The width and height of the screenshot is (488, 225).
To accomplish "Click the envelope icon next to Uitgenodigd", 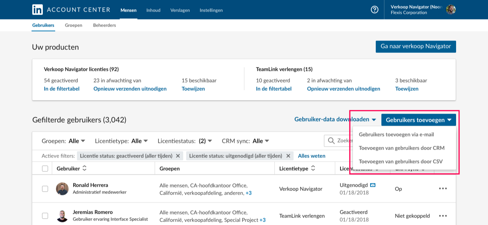I will coord(373,185).
